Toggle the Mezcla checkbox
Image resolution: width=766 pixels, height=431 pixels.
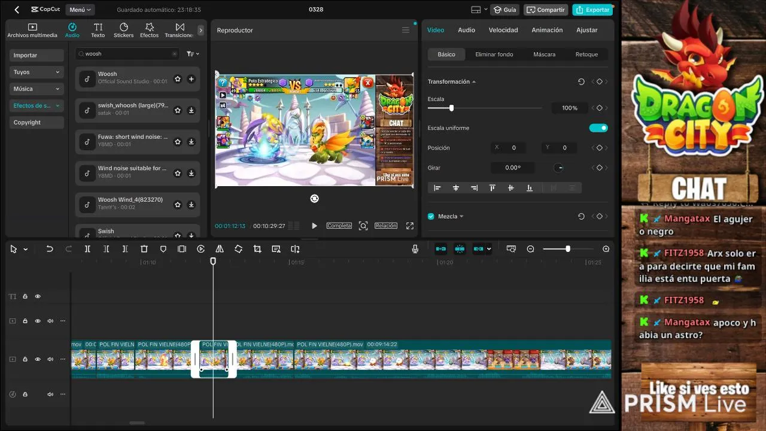[431, 216]
